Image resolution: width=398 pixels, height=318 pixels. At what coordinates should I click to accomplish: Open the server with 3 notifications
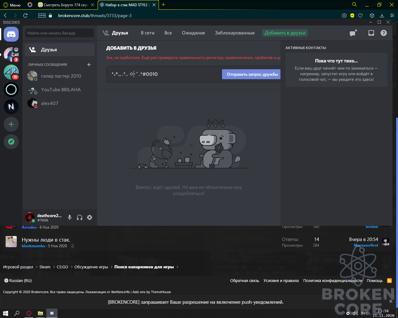pos(11,55)
